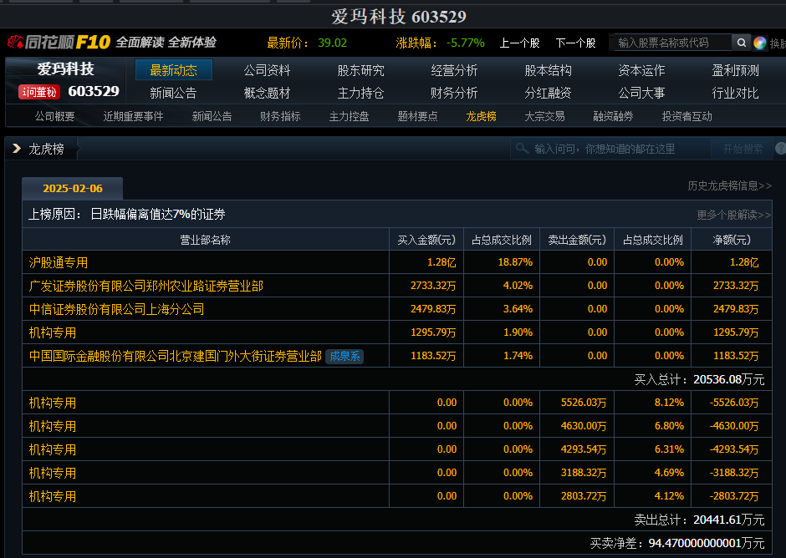This screenshot has height=558, width=786.
Task: Jump to 融资融券 sub-section
Action: click(x=613, y=116)
